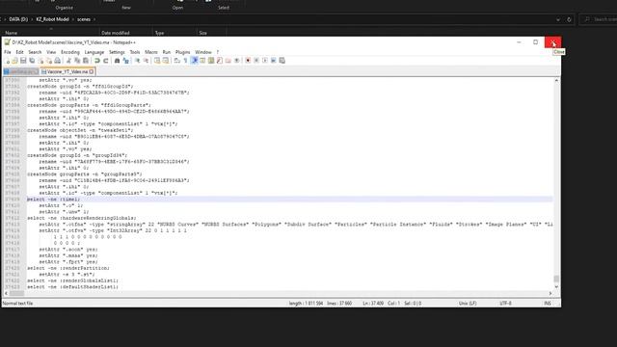Viewport: 617px width, 347px height.
Task: Click Synchronize Vertical Scrolling icon
Action: coord(157,61)
